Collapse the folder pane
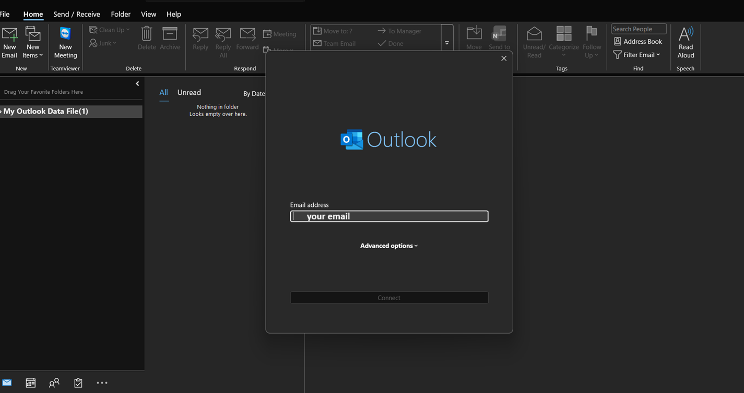The height and width of the screenshot is (393, 744). [137, 83]
